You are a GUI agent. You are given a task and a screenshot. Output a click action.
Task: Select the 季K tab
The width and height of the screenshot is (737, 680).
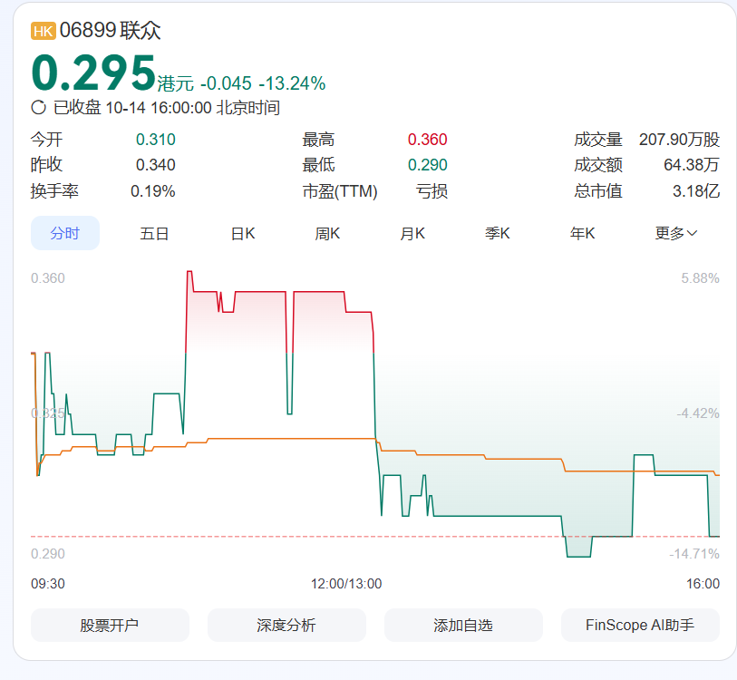coord(496,233)
